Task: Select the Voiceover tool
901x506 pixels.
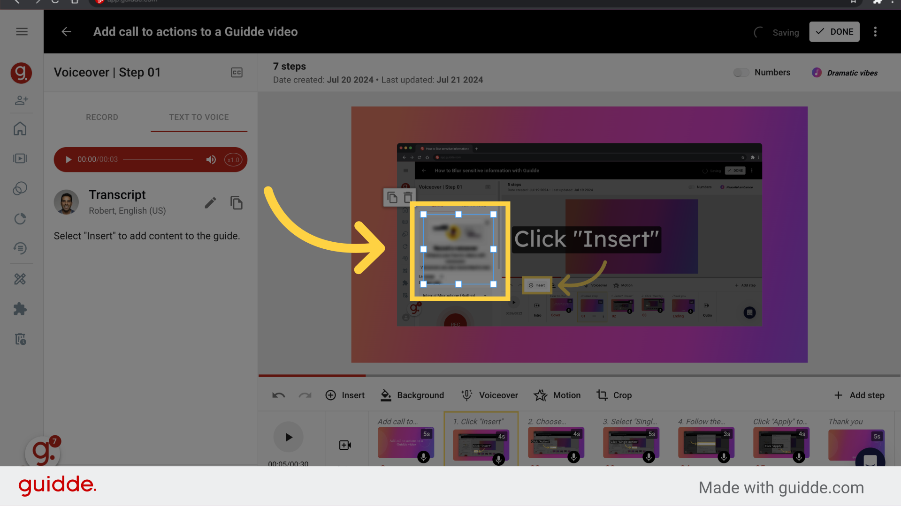Action: coord(489,395)
